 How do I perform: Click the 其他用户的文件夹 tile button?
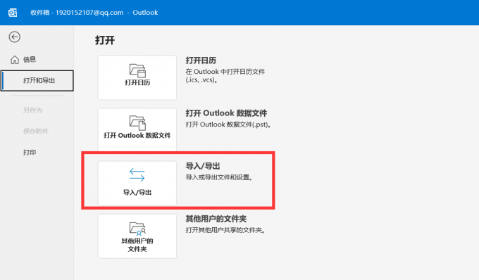(x=137, y=236)
